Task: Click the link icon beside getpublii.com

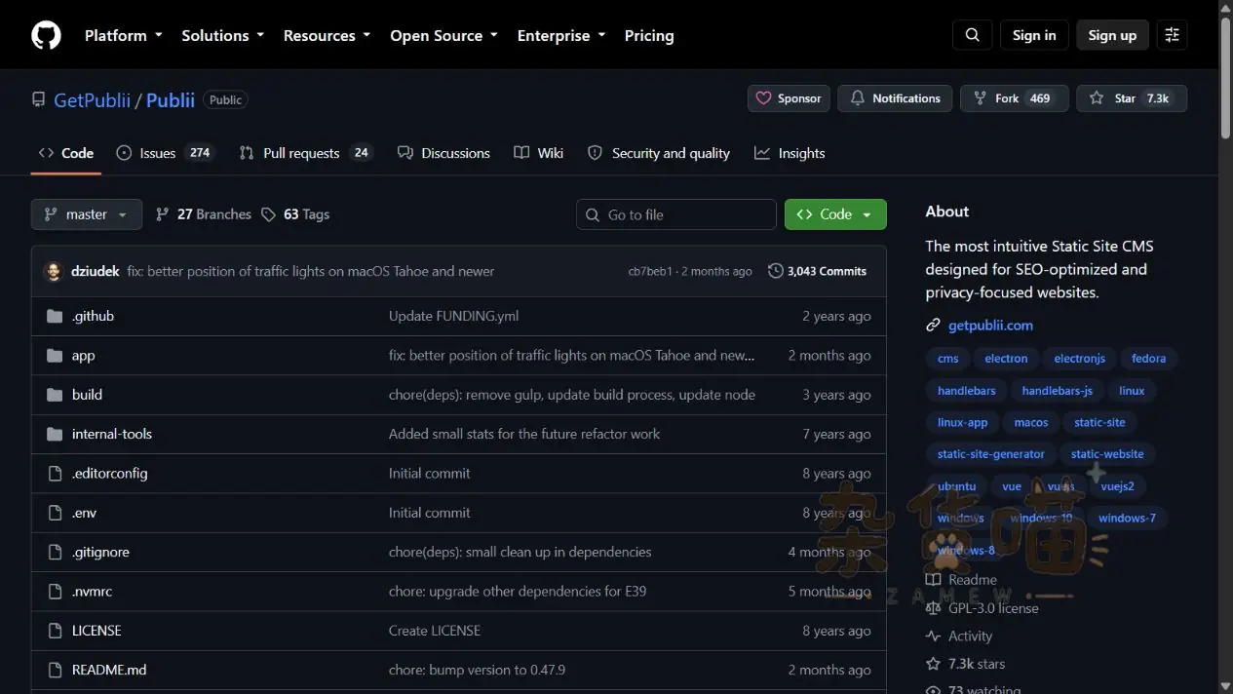Action: tap(933, 326)
